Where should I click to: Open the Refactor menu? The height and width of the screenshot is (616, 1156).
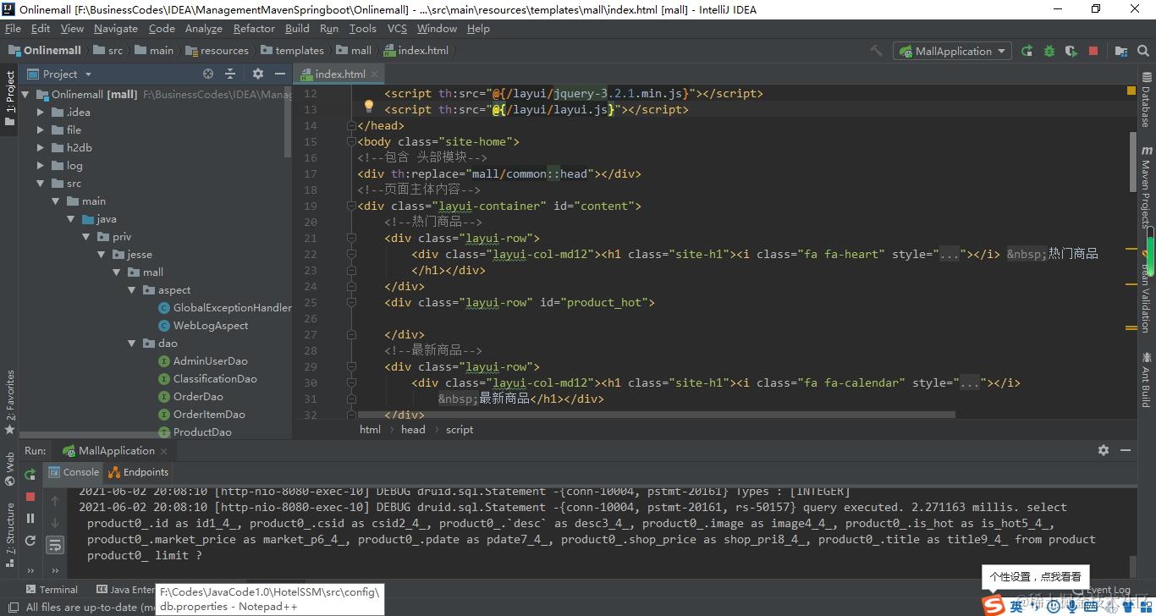click(x=254, y=28)
